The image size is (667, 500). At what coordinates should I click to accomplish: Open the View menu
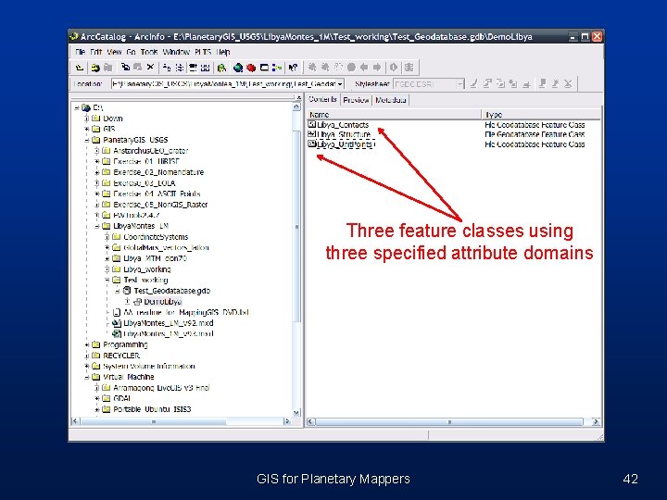pos(114,52)
